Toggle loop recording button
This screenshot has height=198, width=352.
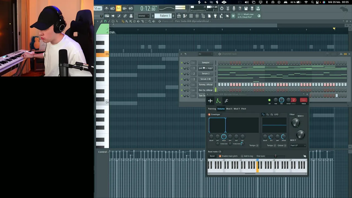click(131, 9)
